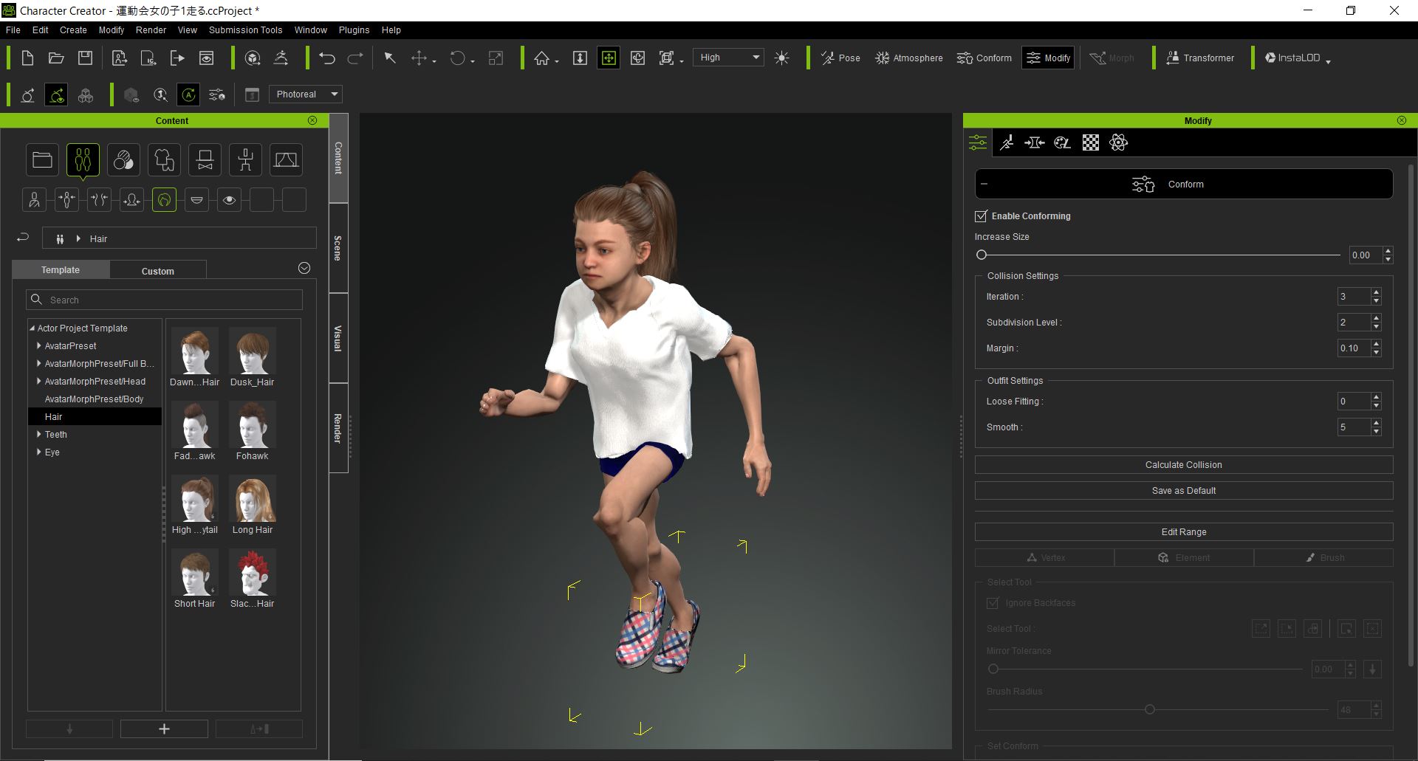Uncheck Enable Conforming checkbox
1418x761 pixels.
[981, 216]
